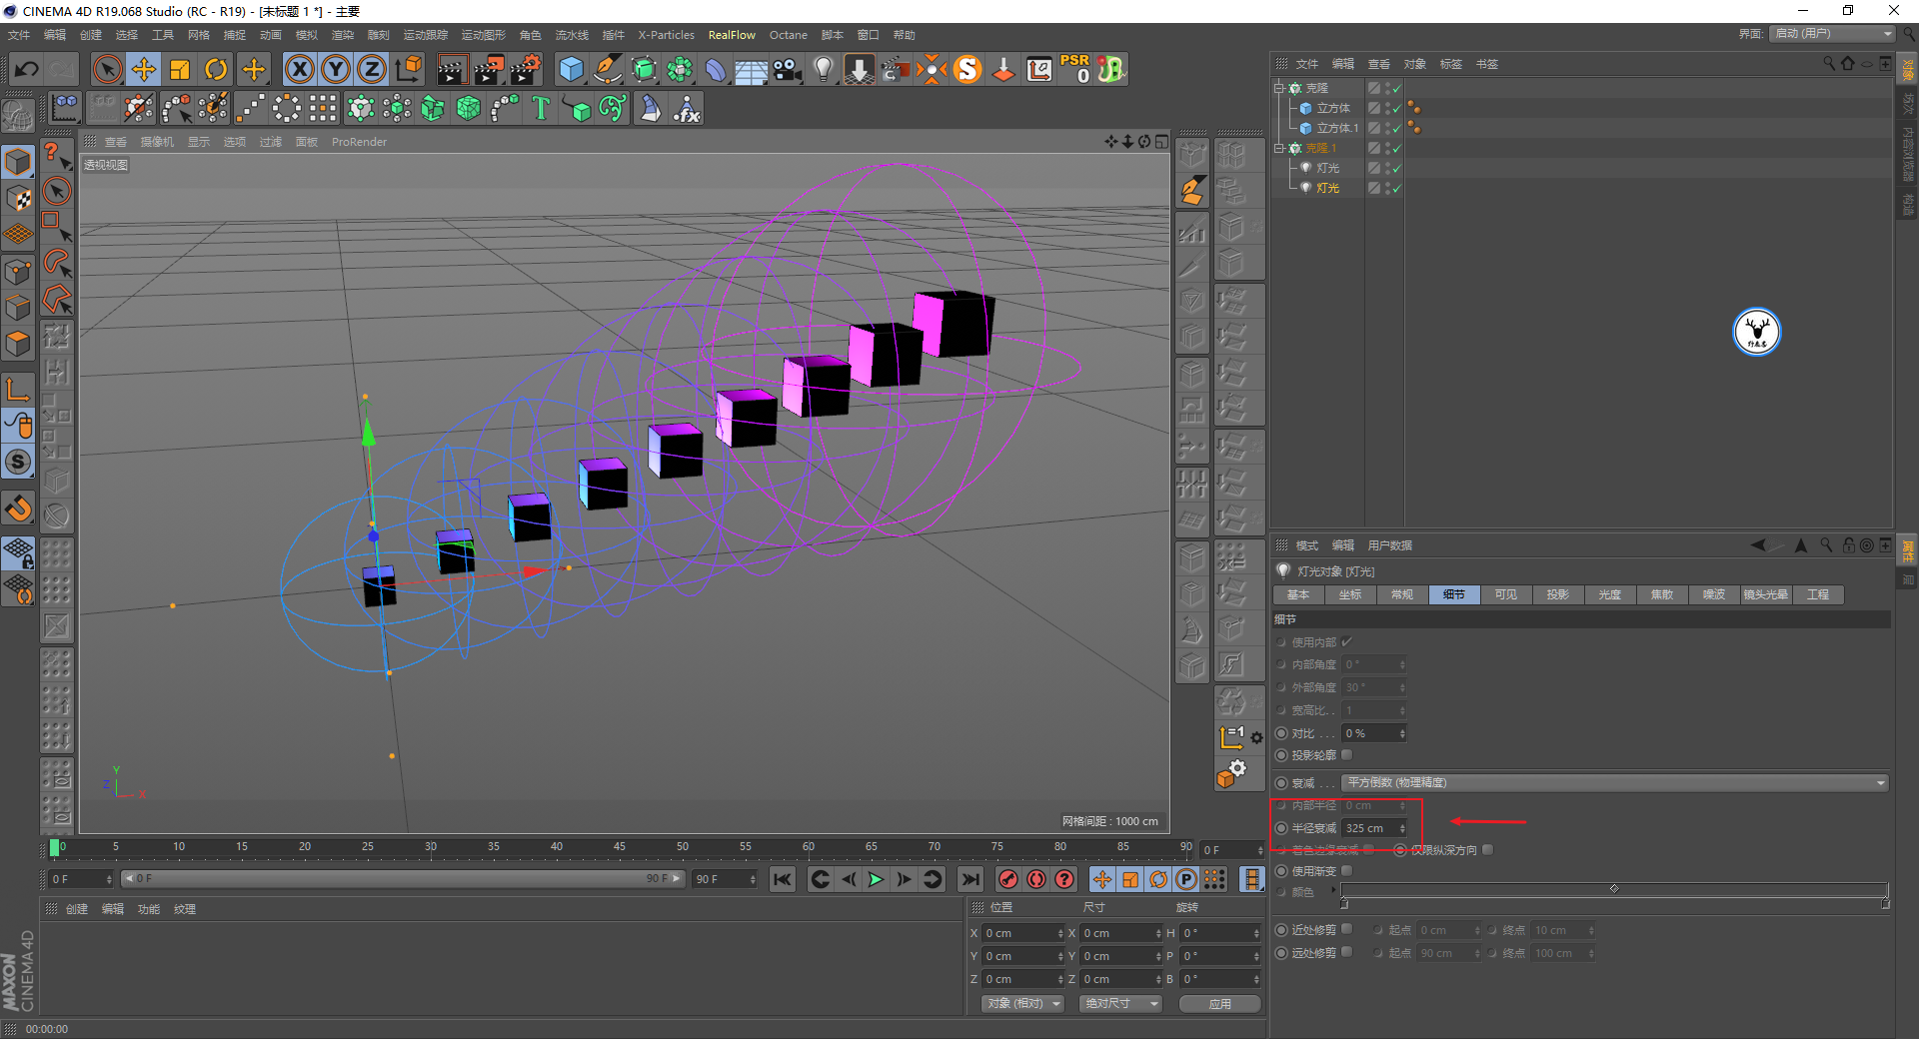Screen dimensions: 1919x1039
Task: Toggle the 使用内部 checkbox
Action: coord(1347,642)
